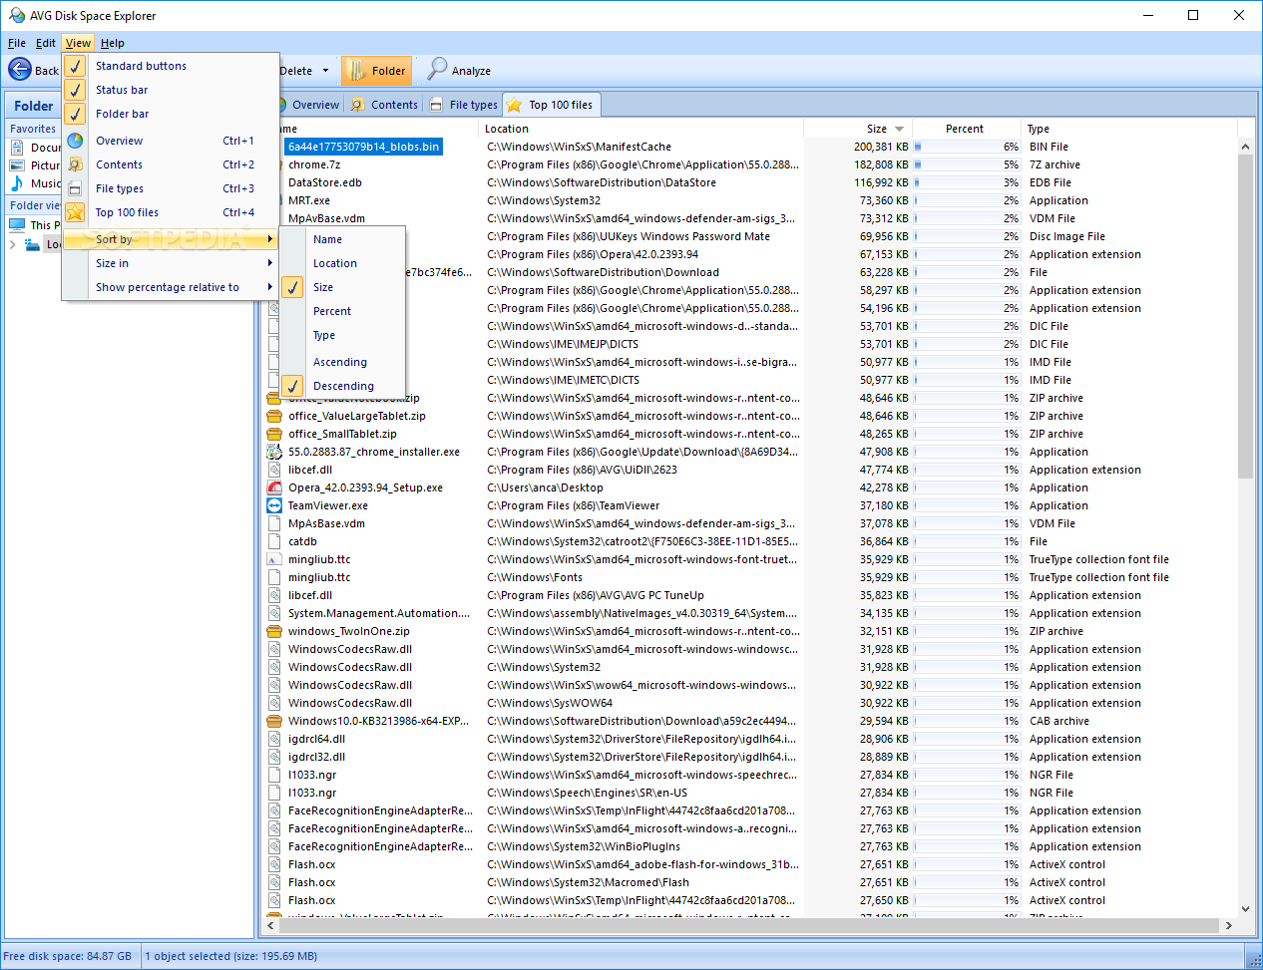Click the Contents tab icon
Viewport: 1263px width, 970px height.
pos(358,105)
